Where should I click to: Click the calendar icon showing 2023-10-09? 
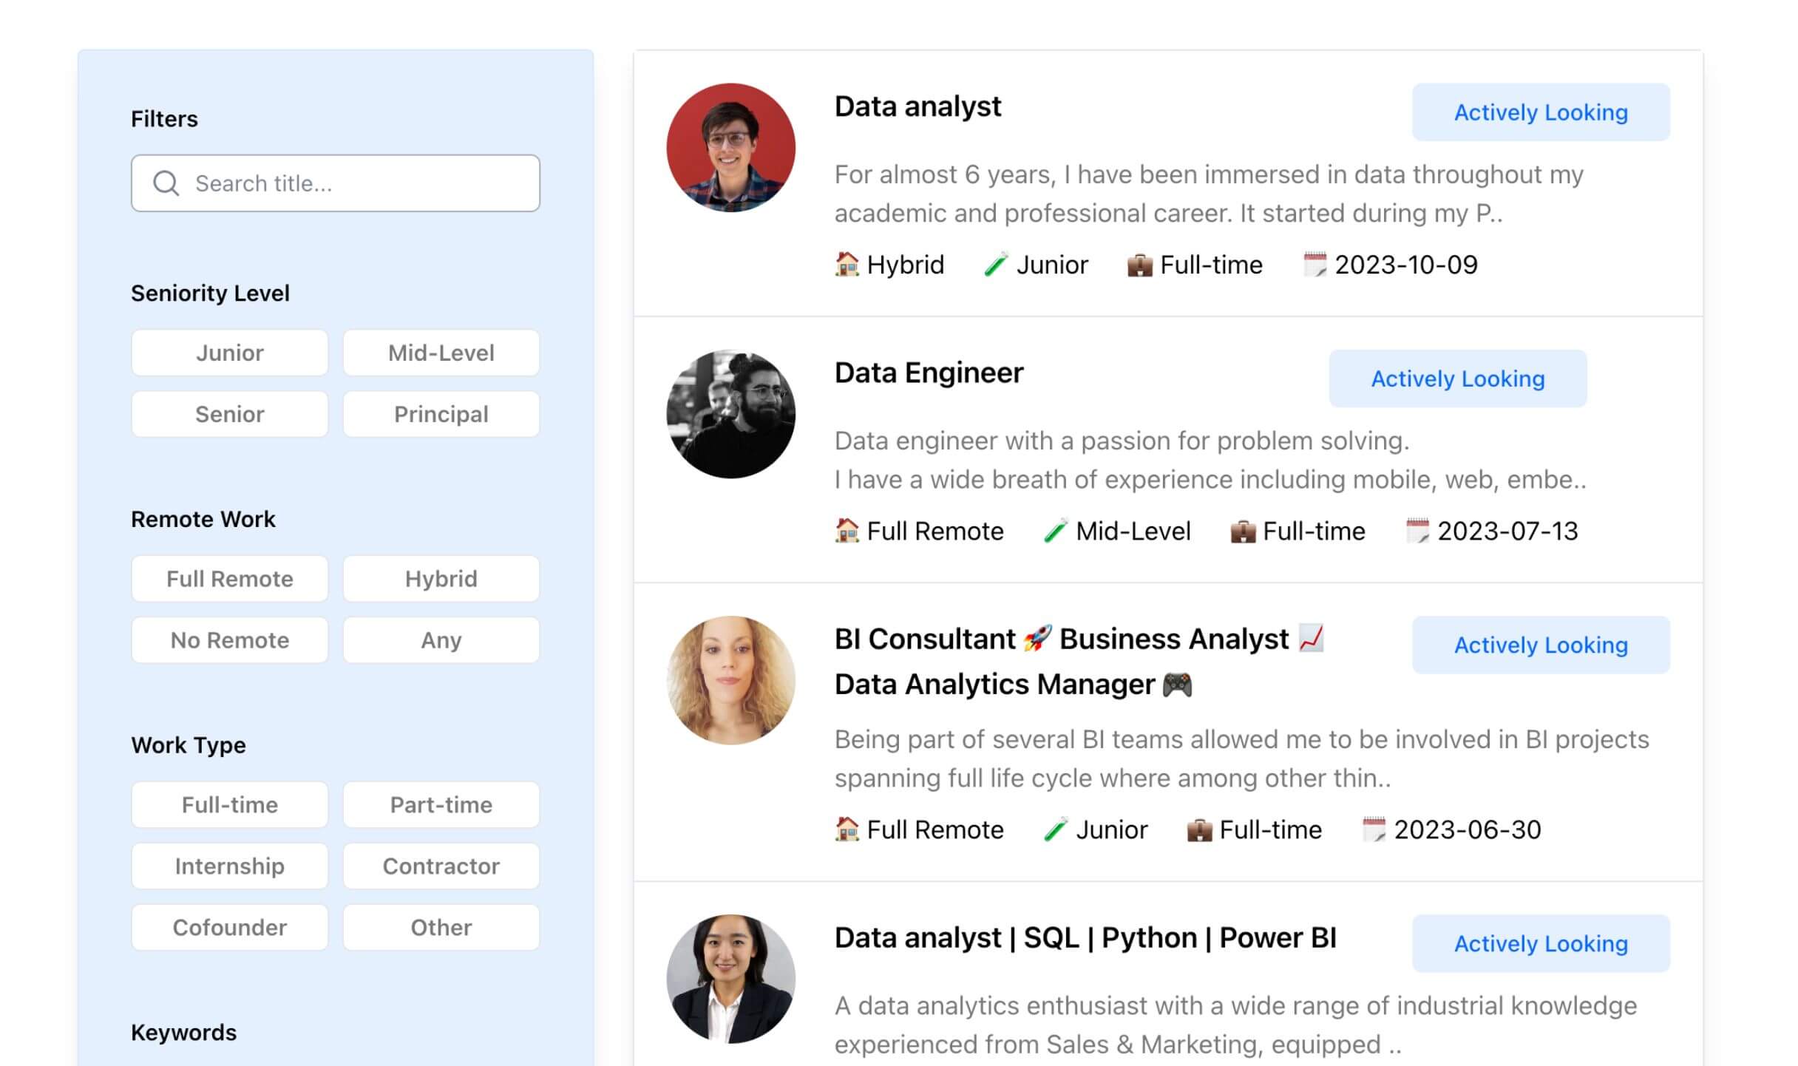click(1315, 264)
